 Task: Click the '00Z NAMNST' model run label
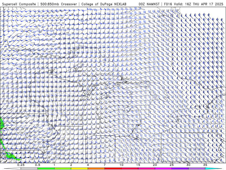pos(149,4)
